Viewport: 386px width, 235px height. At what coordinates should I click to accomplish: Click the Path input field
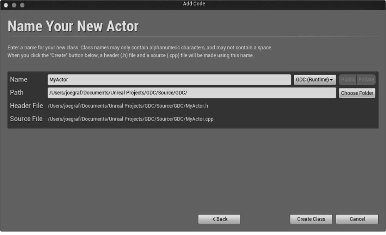point(192,93)
